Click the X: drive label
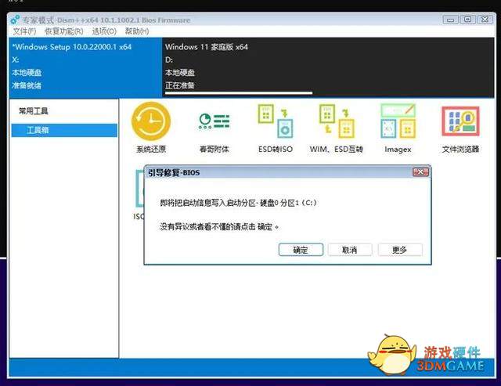Viewport: 501px width, 386px height. [16, 60]
